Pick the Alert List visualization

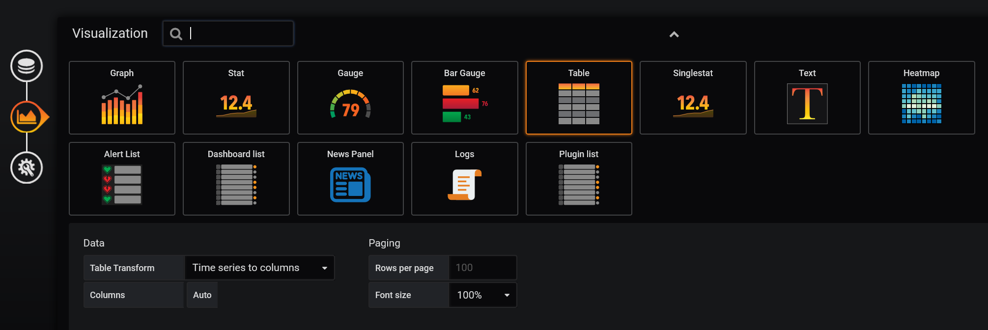(x=122, y=179)
